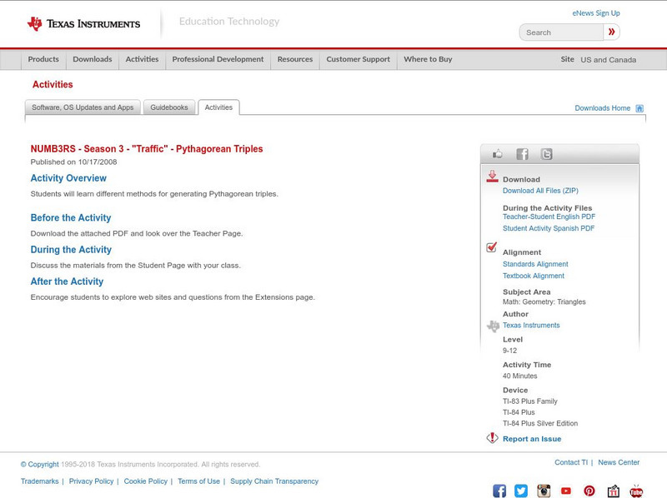The height and width of the screenshot is (498, 667).
Task: Click 'TI-83 Plus Family' device text
Action: coord(530,401)
